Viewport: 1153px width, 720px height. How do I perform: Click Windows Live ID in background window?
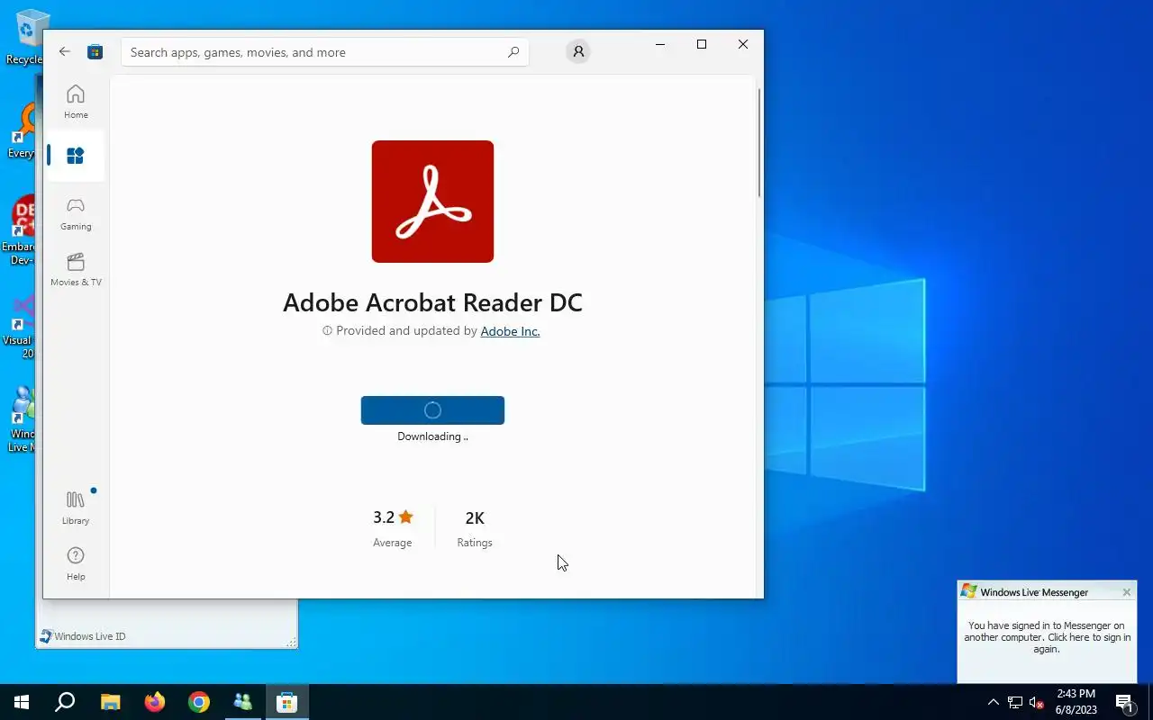(x=89, y=636)
